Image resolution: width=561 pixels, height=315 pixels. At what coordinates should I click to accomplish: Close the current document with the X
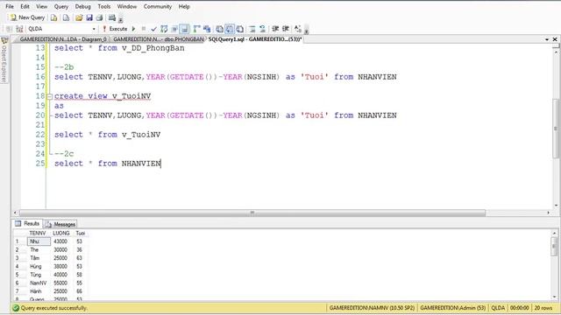pyautogui.click(x=555, y=39)
